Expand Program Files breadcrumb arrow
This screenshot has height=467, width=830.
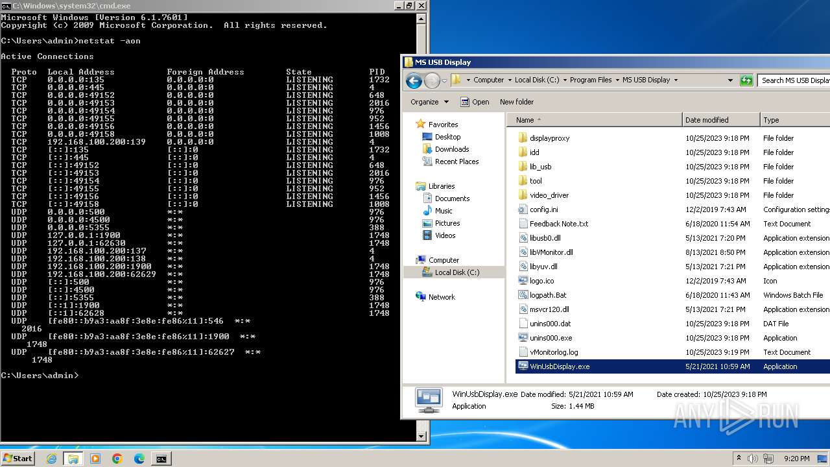617,80
